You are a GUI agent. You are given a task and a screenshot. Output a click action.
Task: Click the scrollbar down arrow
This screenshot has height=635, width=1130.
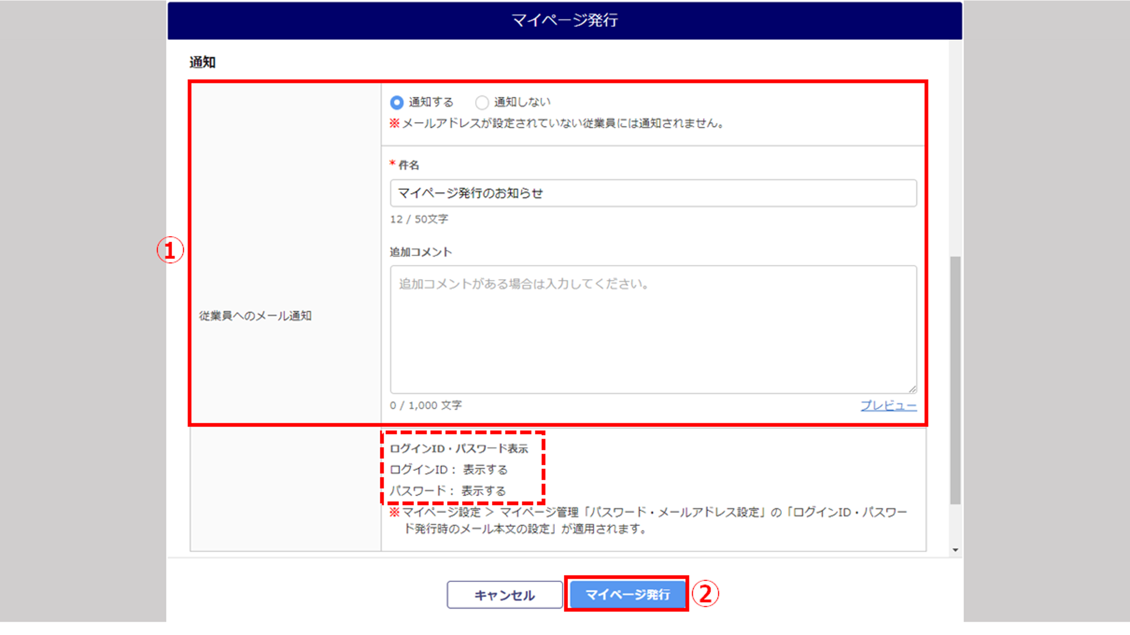955,550
